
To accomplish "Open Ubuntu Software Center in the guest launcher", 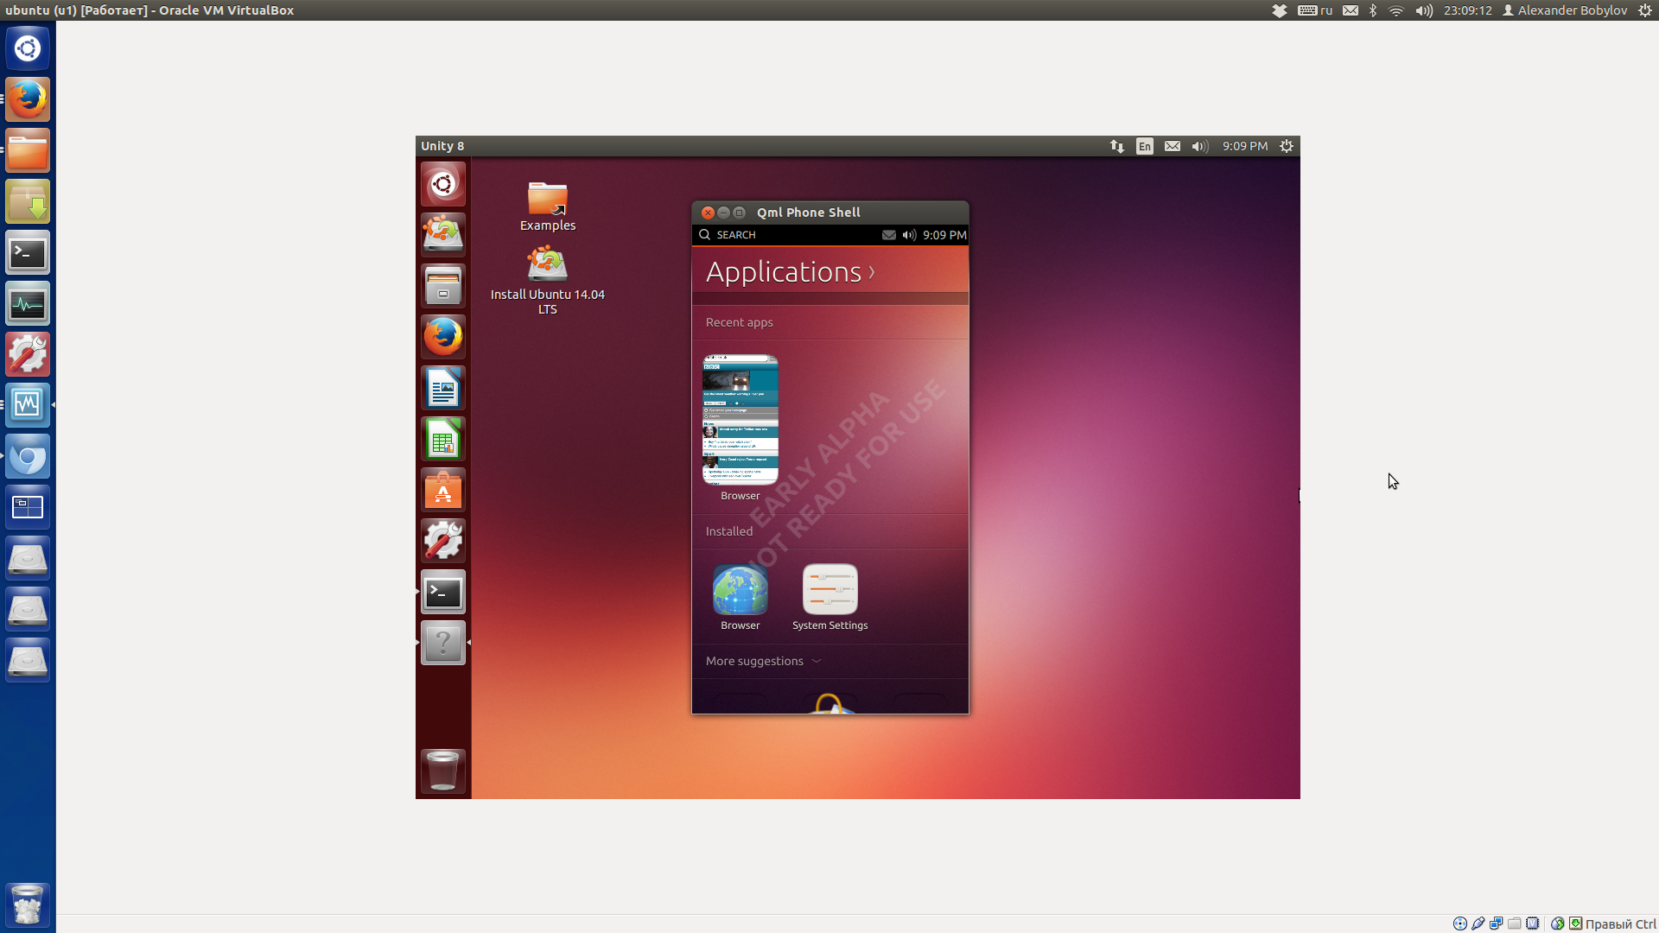I will pyautogui.click(x=443, y=490).
